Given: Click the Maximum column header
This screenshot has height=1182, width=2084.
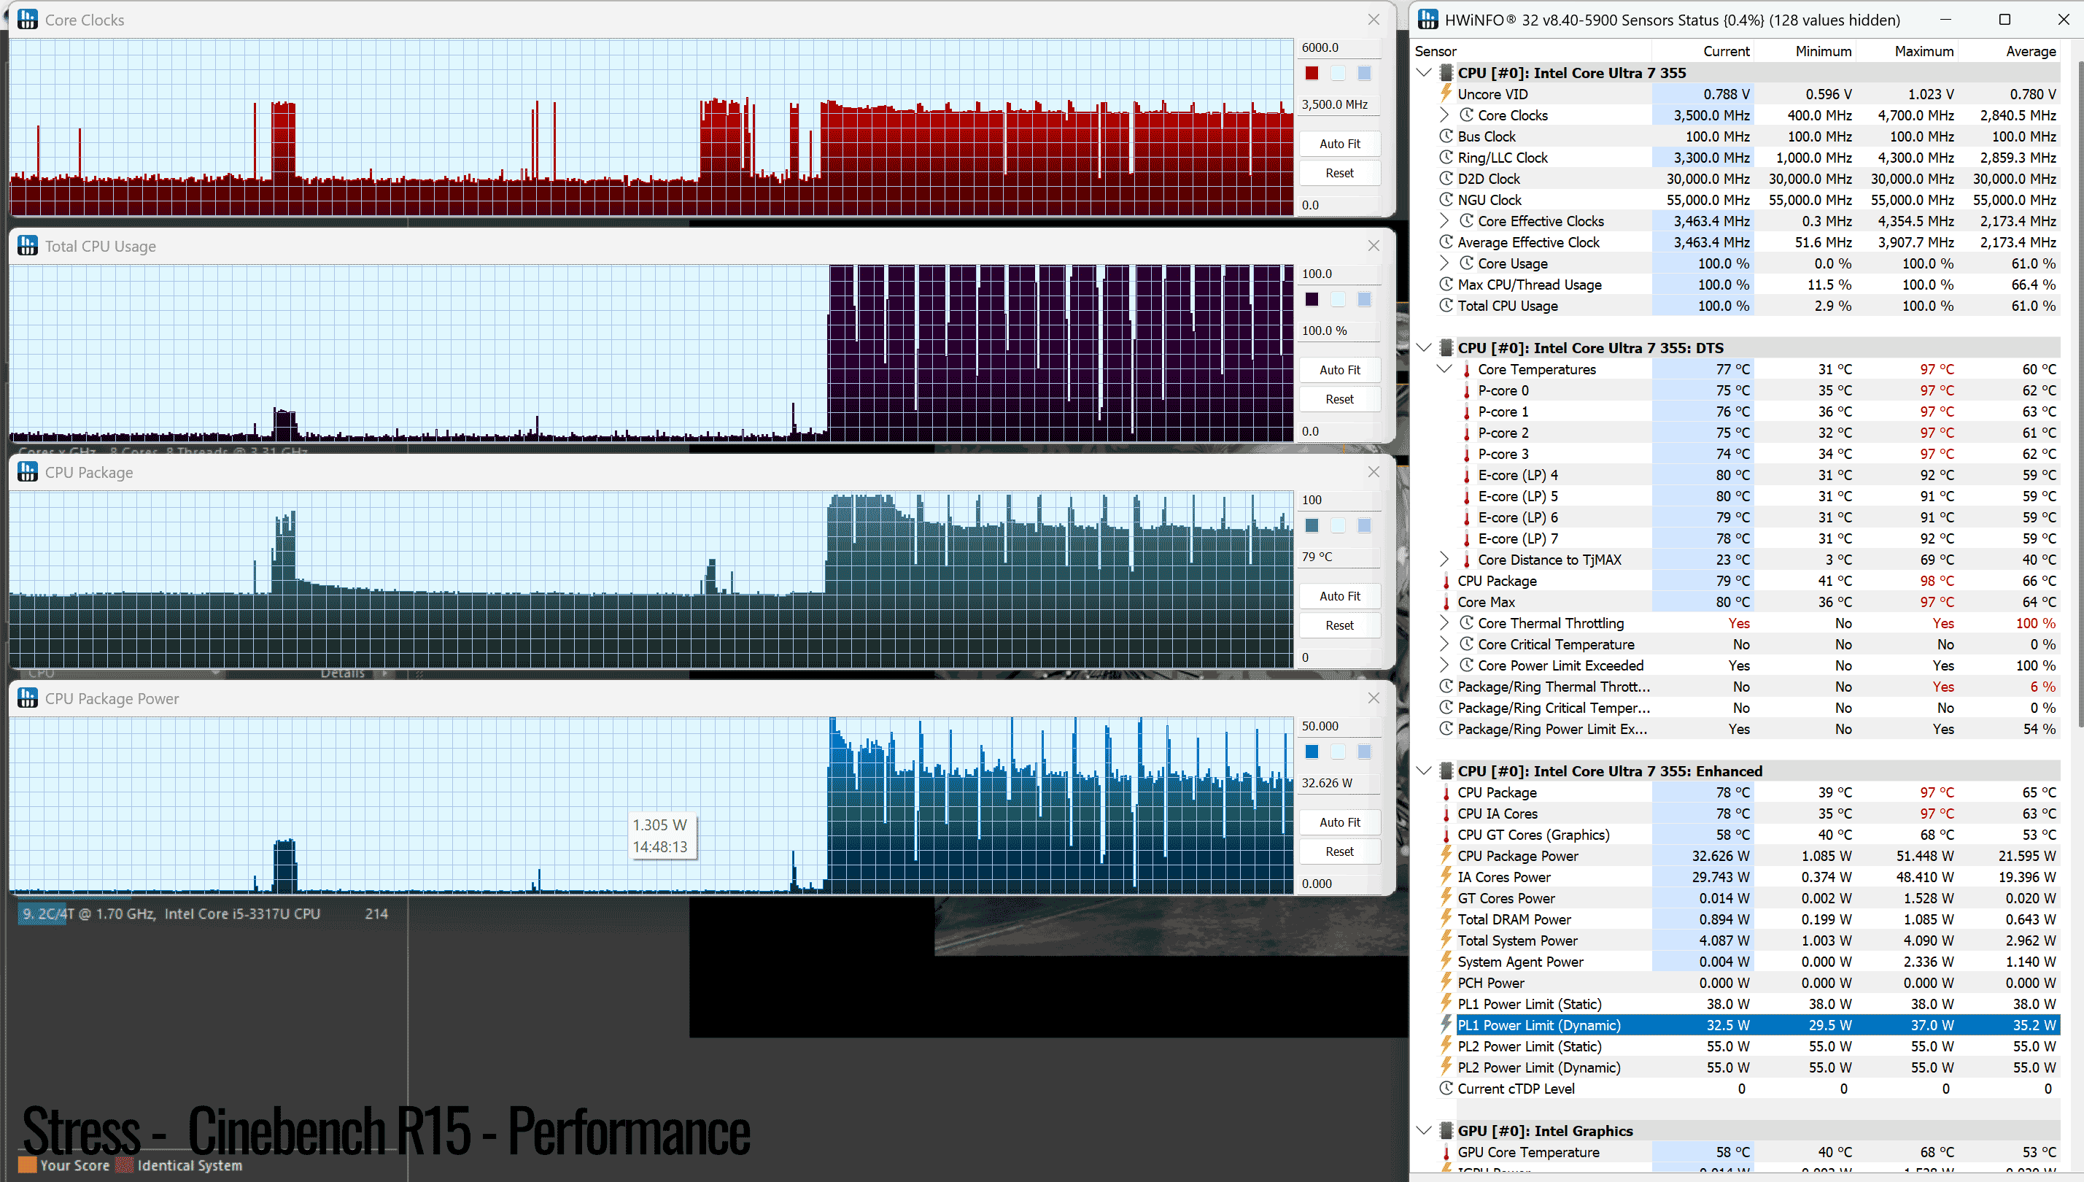Looking at the screenshot, I should click(1924, 51).
